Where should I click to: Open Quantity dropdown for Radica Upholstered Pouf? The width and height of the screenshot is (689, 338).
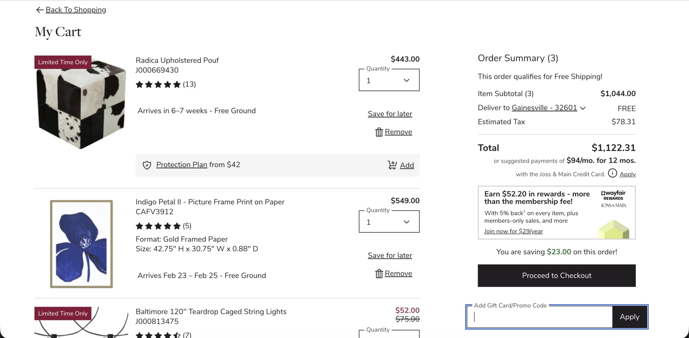click(x=389, y=80)
